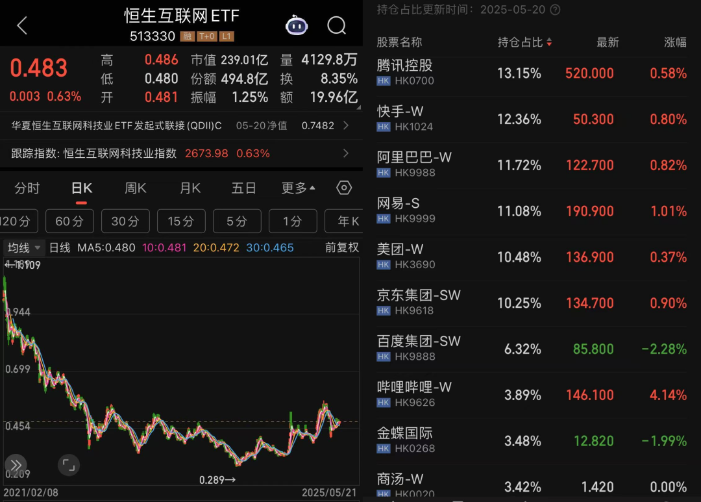This screenshot has width=701, height=502.
Task: Click the help icon beside update time
Action: tap(555, 10)
